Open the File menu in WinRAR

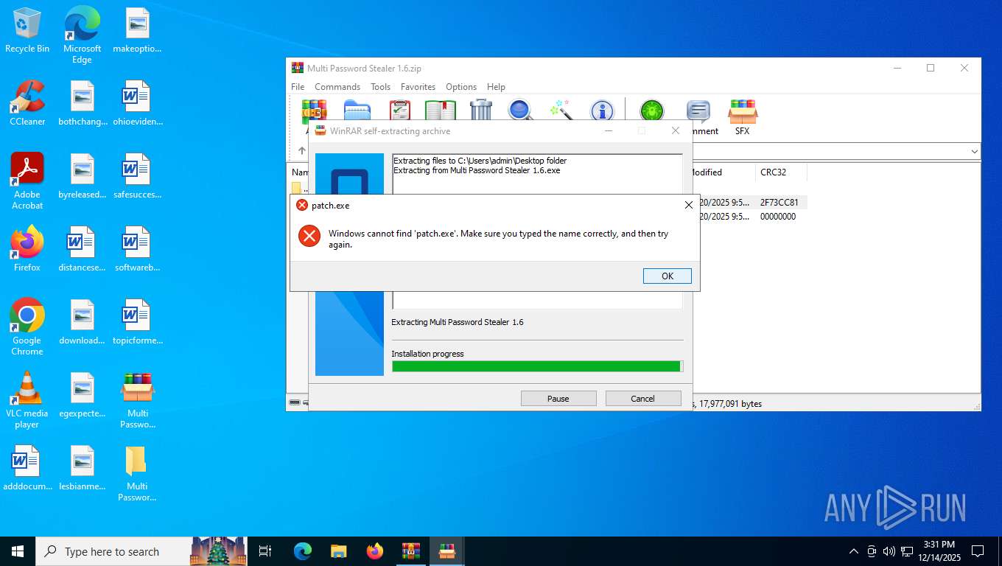pos(298,86)
